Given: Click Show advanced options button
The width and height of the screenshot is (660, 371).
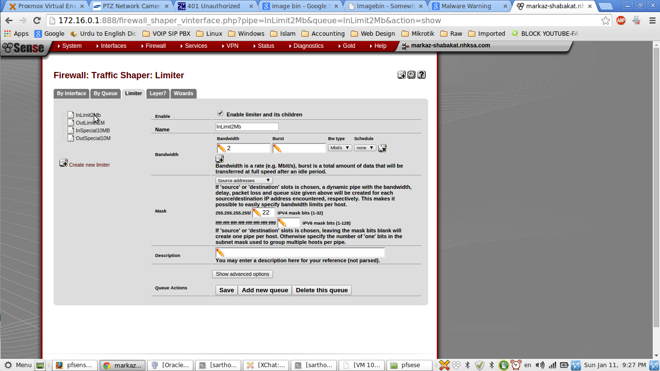Looking at the screenshot, I should pyautogui.click(x=243, y=274).
